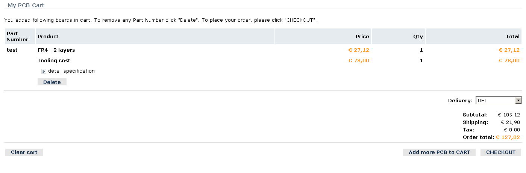Click the detail specification label
Screen dimensions: 526x173
pyautogui.click(x=71, y=71)
